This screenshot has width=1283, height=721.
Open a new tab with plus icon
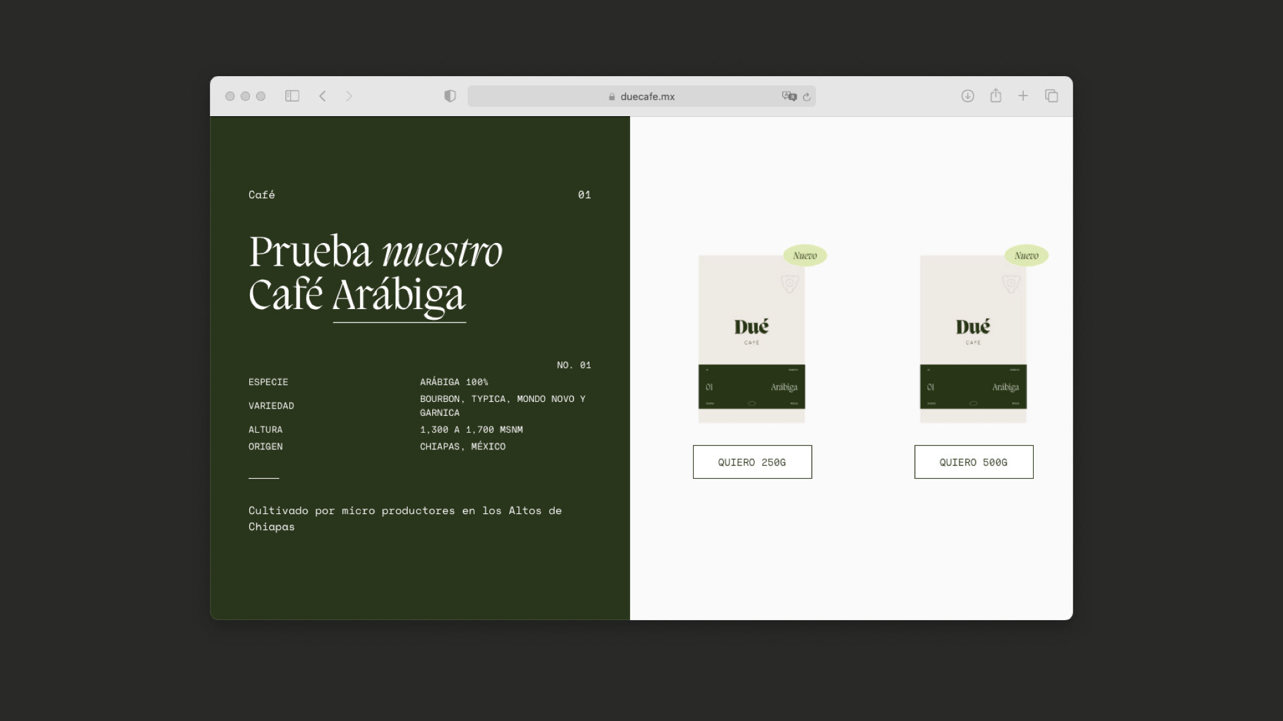(x=1023, y=96)
